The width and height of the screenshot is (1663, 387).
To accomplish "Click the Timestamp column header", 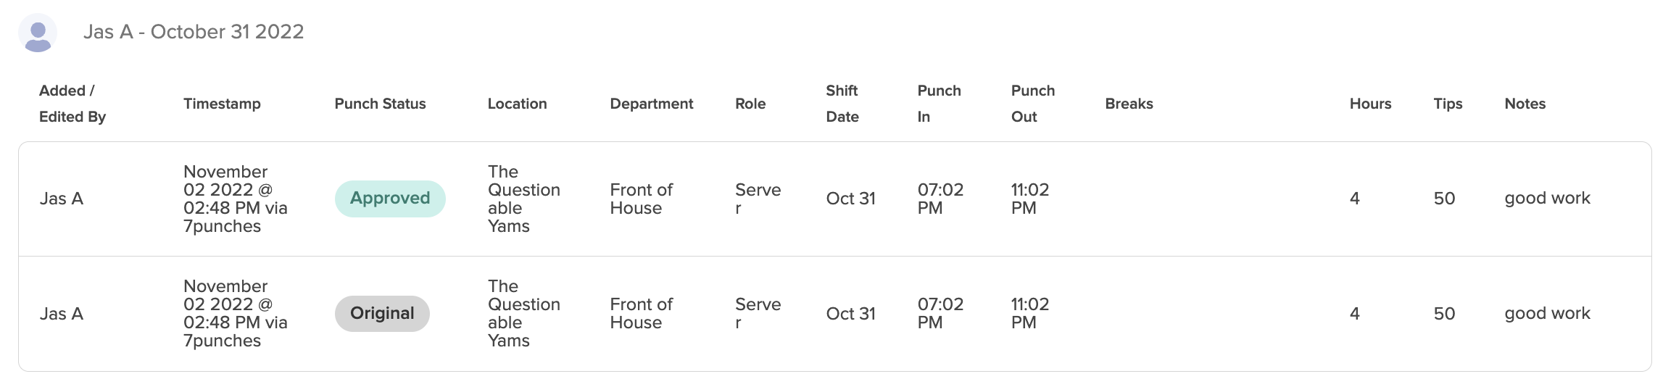I will pos(222,104).
